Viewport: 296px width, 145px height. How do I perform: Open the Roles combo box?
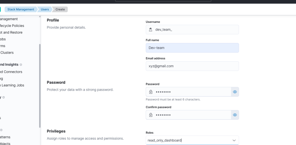pos(192,140)
